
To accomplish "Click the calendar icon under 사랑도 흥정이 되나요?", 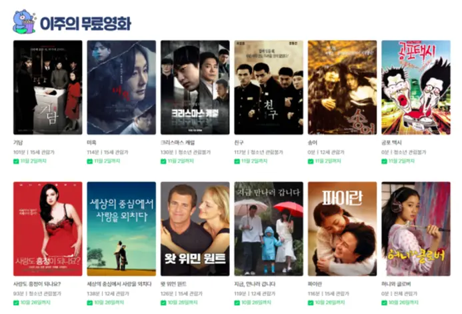I will click(16, 303).
